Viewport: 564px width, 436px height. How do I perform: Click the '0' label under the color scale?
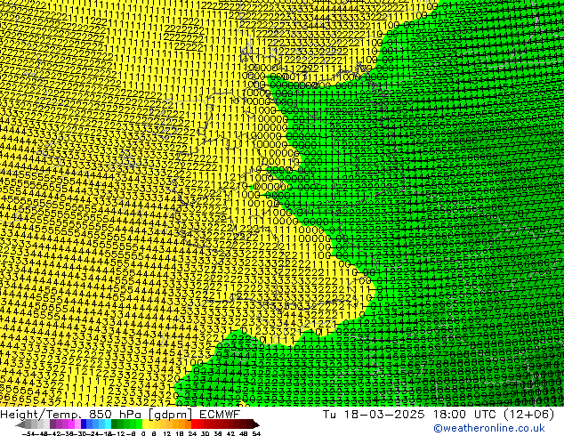[143, 433]
